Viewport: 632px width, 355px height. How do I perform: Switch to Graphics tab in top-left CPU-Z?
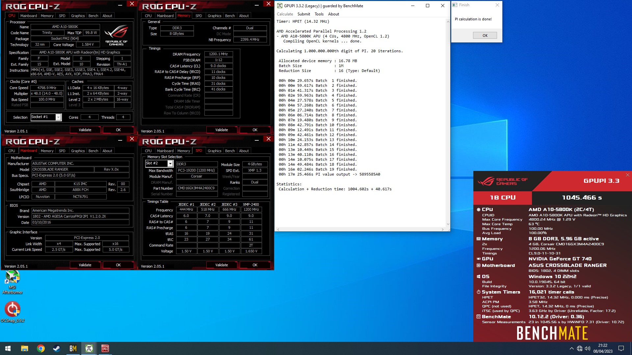point(78,16)
